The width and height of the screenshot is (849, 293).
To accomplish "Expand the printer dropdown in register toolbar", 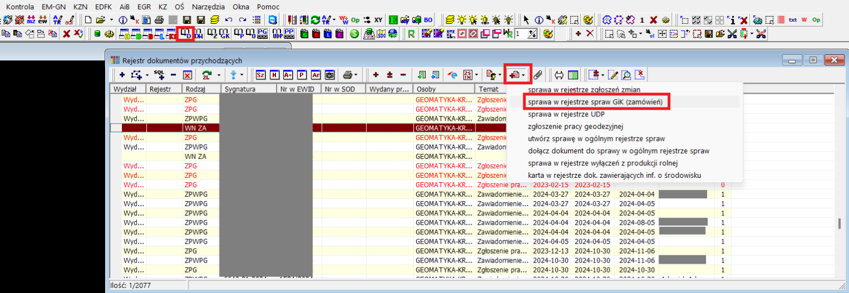I will click(x=356, y=75).
